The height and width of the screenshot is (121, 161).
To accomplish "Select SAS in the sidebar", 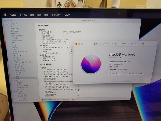I will click(14, 45).
